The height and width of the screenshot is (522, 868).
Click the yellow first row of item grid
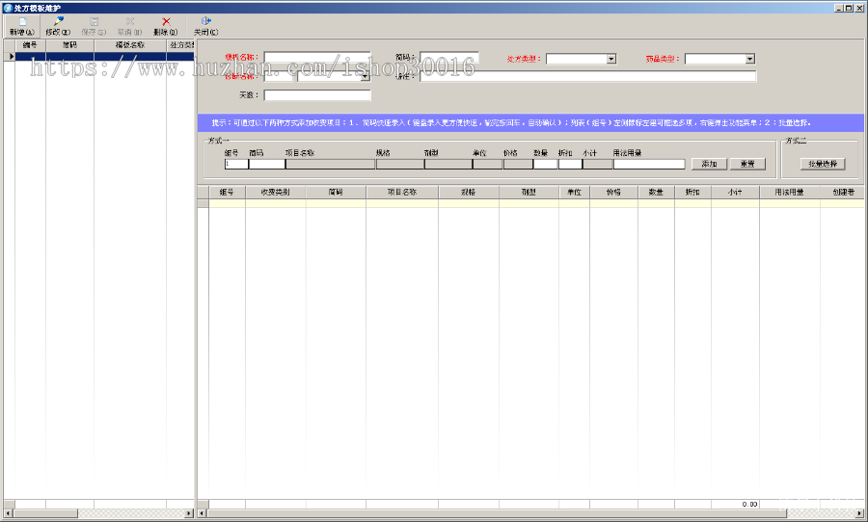(x=536, y=203)
